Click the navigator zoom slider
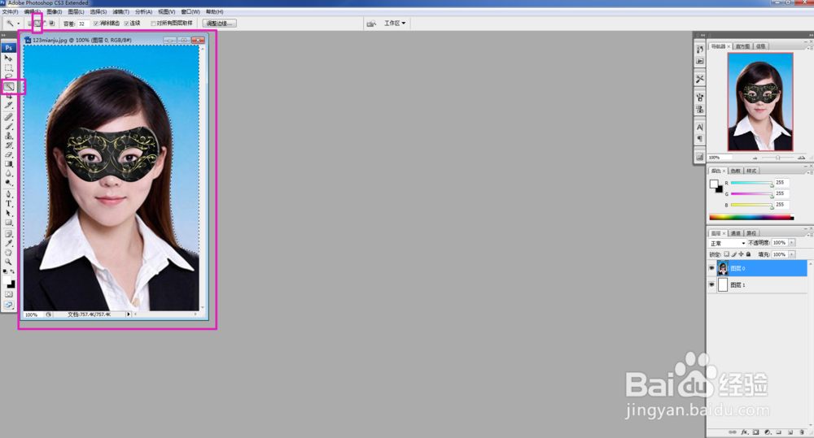Image resolution: width=814 pixels, height=438 pixels. pyautogui.click(x=777, y=157)
